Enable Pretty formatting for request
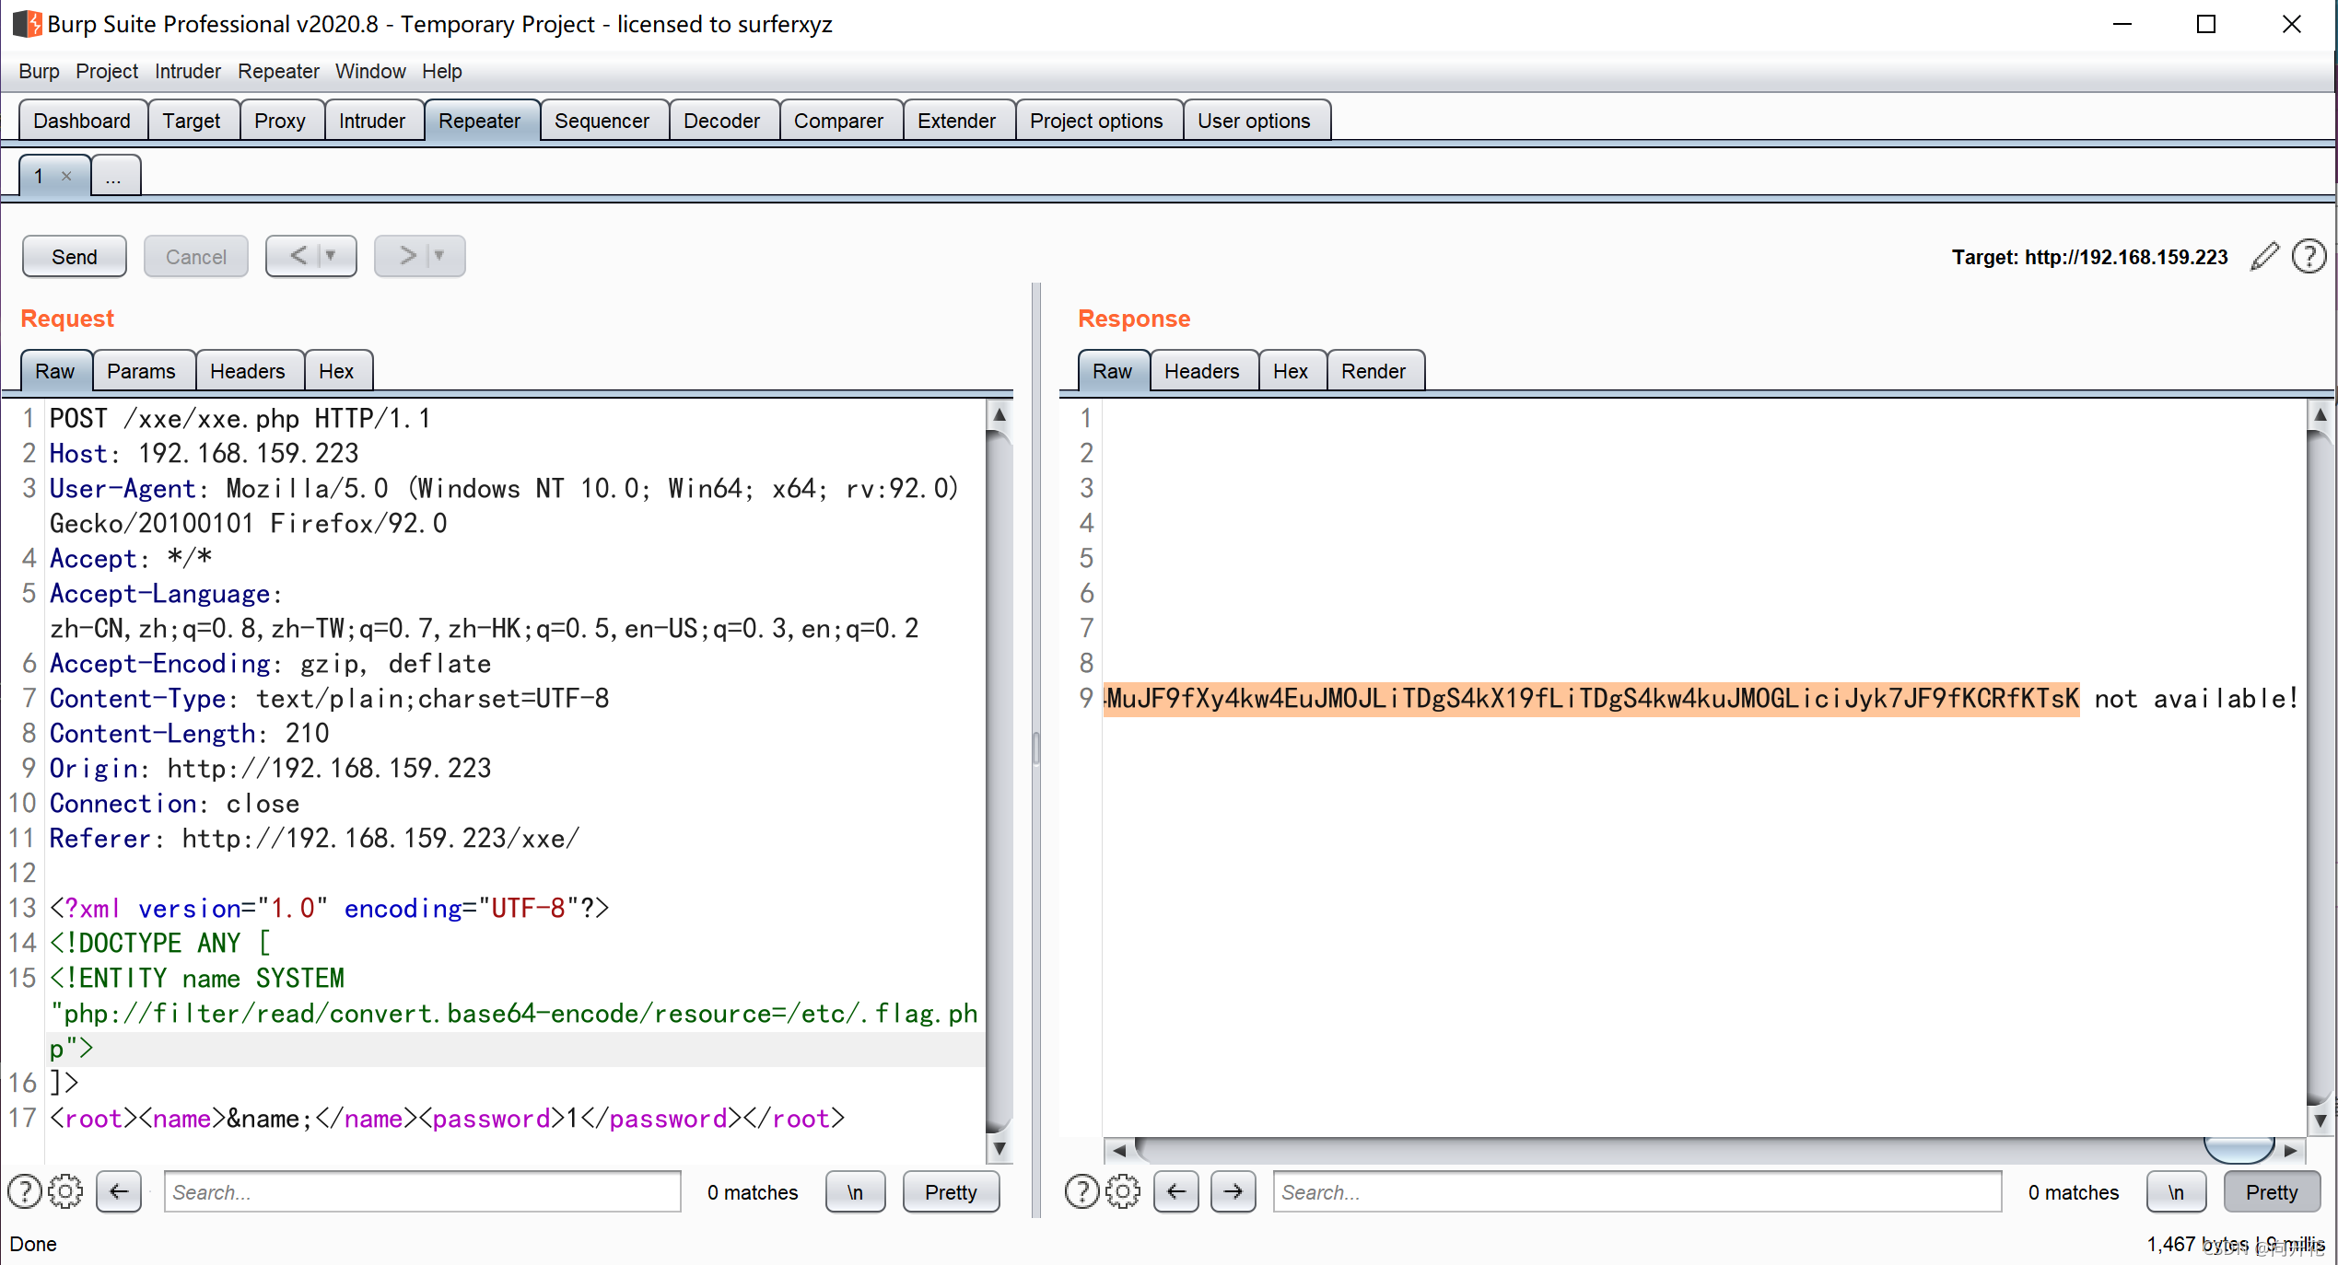Screen dimensions: 2338x1265 tap(950, 1191)
